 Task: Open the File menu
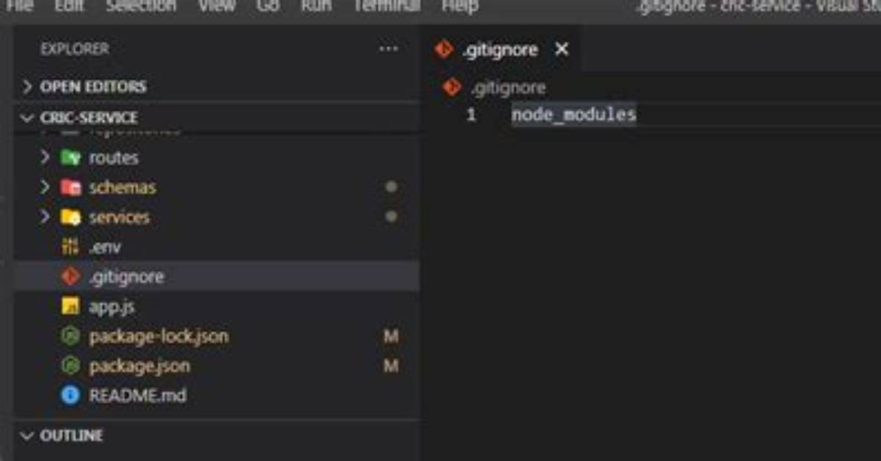[x=19, y=6]
